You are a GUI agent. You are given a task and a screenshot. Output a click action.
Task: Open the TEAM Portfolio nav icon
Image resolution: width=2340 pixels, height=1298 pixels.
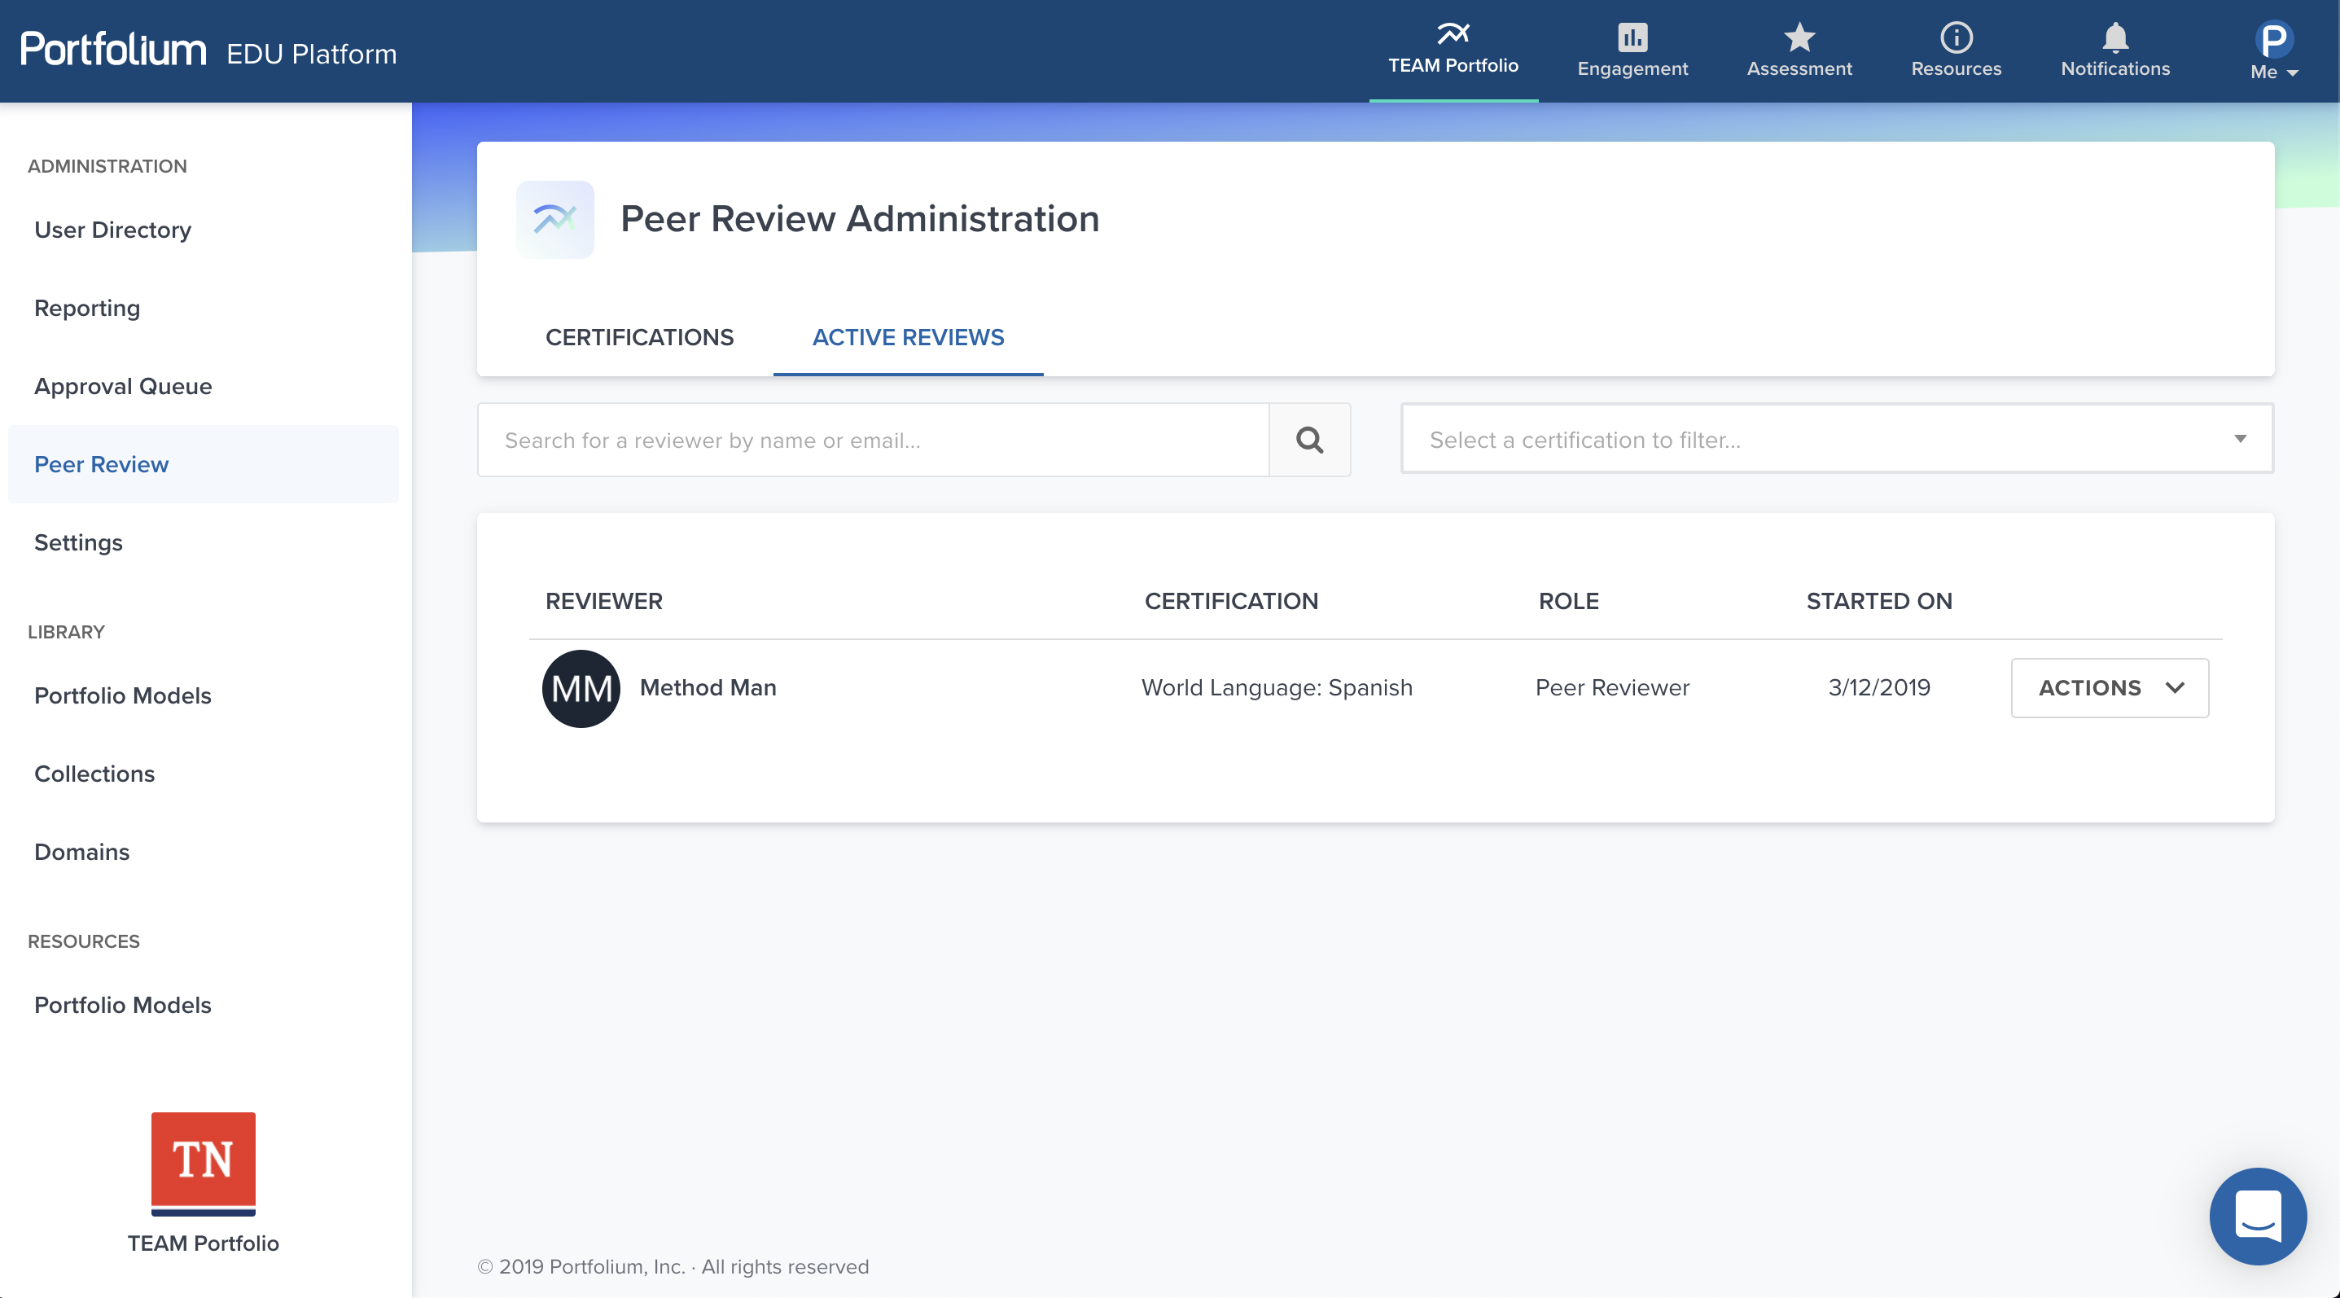coord(1453,34)
